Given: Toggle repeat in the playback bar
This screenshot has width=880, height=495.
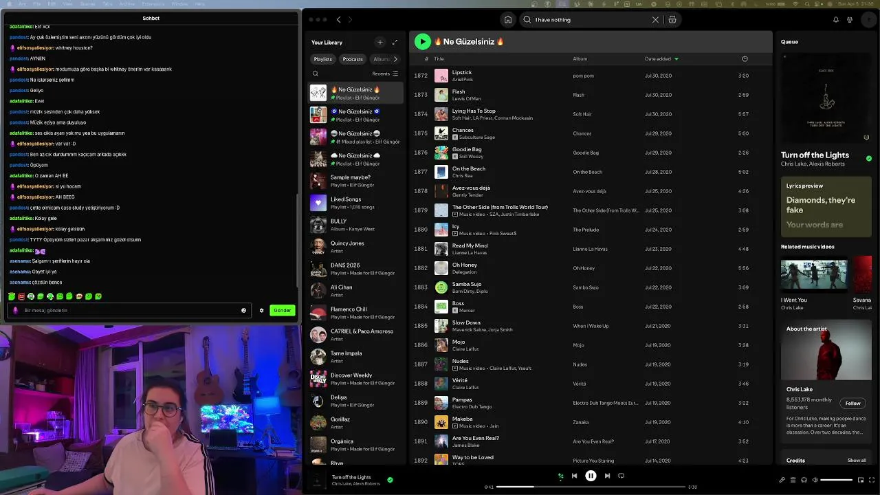Looking at the screenshot, I should coord(621,476).
